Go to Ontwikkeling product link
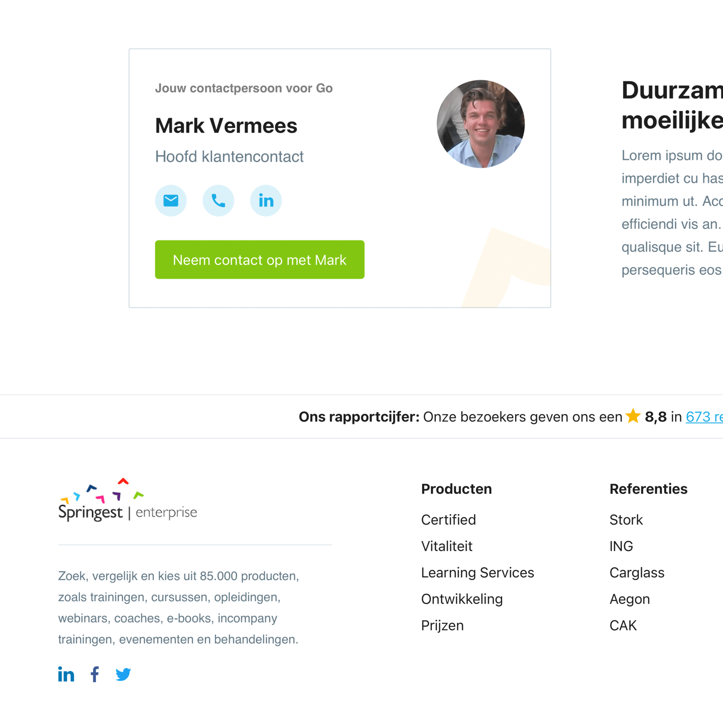 click(462, 599)
